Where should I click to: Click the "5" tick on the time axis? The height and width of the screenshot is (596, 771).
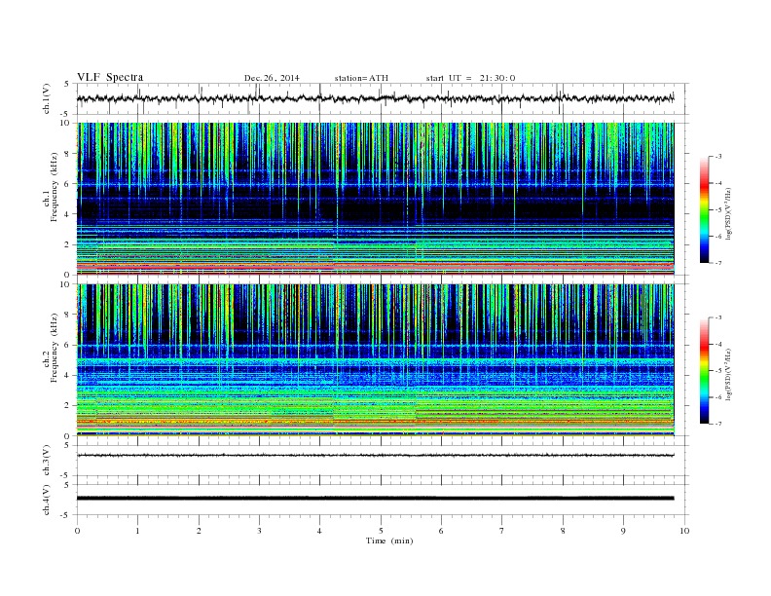click(381, 531)
